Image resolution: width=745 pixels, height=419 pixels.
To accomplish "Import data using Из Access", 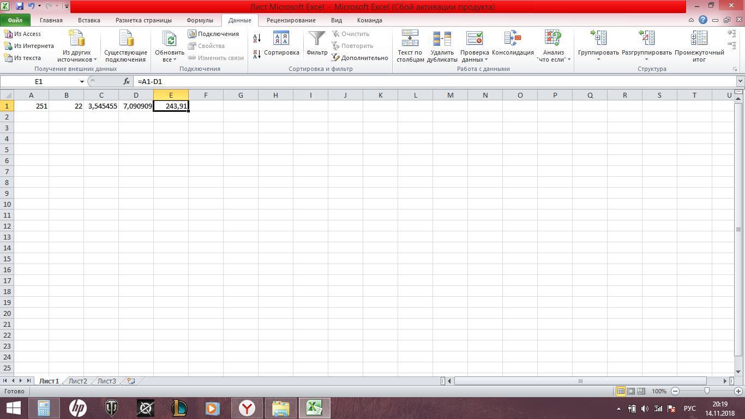I will (x=22, y=34).
